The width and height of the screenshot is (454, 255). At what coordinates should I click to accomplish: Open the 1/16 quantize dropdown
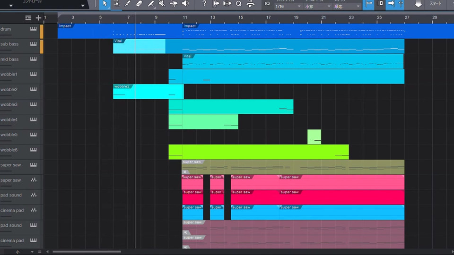[288, 6]
